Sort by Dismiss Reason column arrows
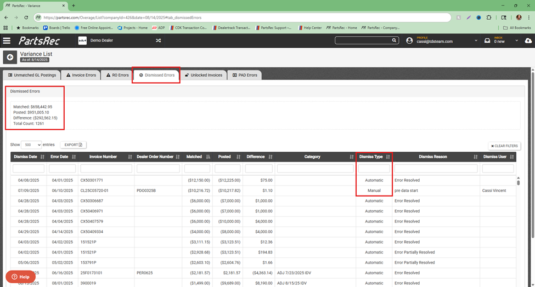Viewport: 535px width, 287px height. [x=476, y=157]
